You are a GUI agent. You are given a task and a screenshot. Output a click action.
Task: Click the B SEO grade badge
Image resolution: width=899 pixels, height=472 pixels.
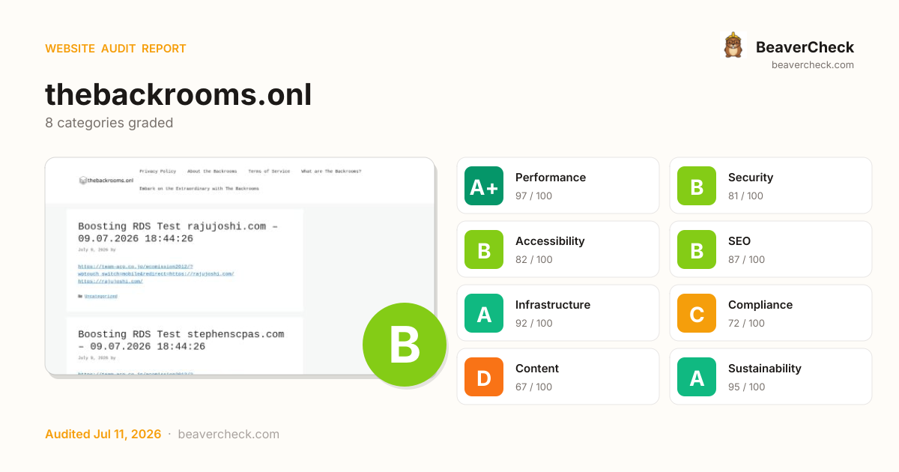tap(697, 249)
